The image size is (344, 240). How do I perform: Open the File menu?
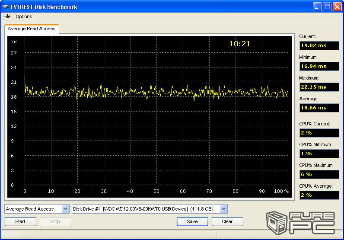(7, 16)
